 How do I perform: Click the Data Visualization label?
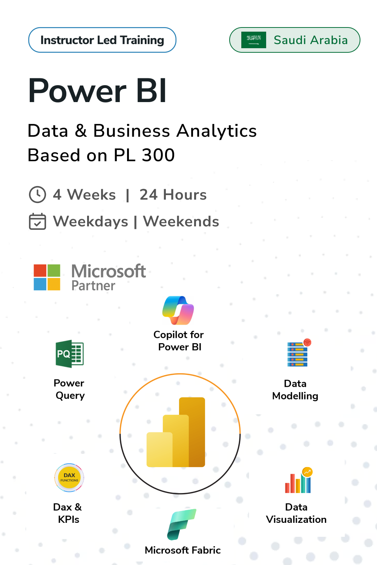click(296, 513)
